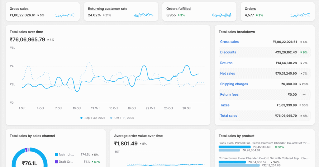Click the Returning customer rate sparkline
The width and height of the screenshot is (319, 167).
tap(143, 15)
